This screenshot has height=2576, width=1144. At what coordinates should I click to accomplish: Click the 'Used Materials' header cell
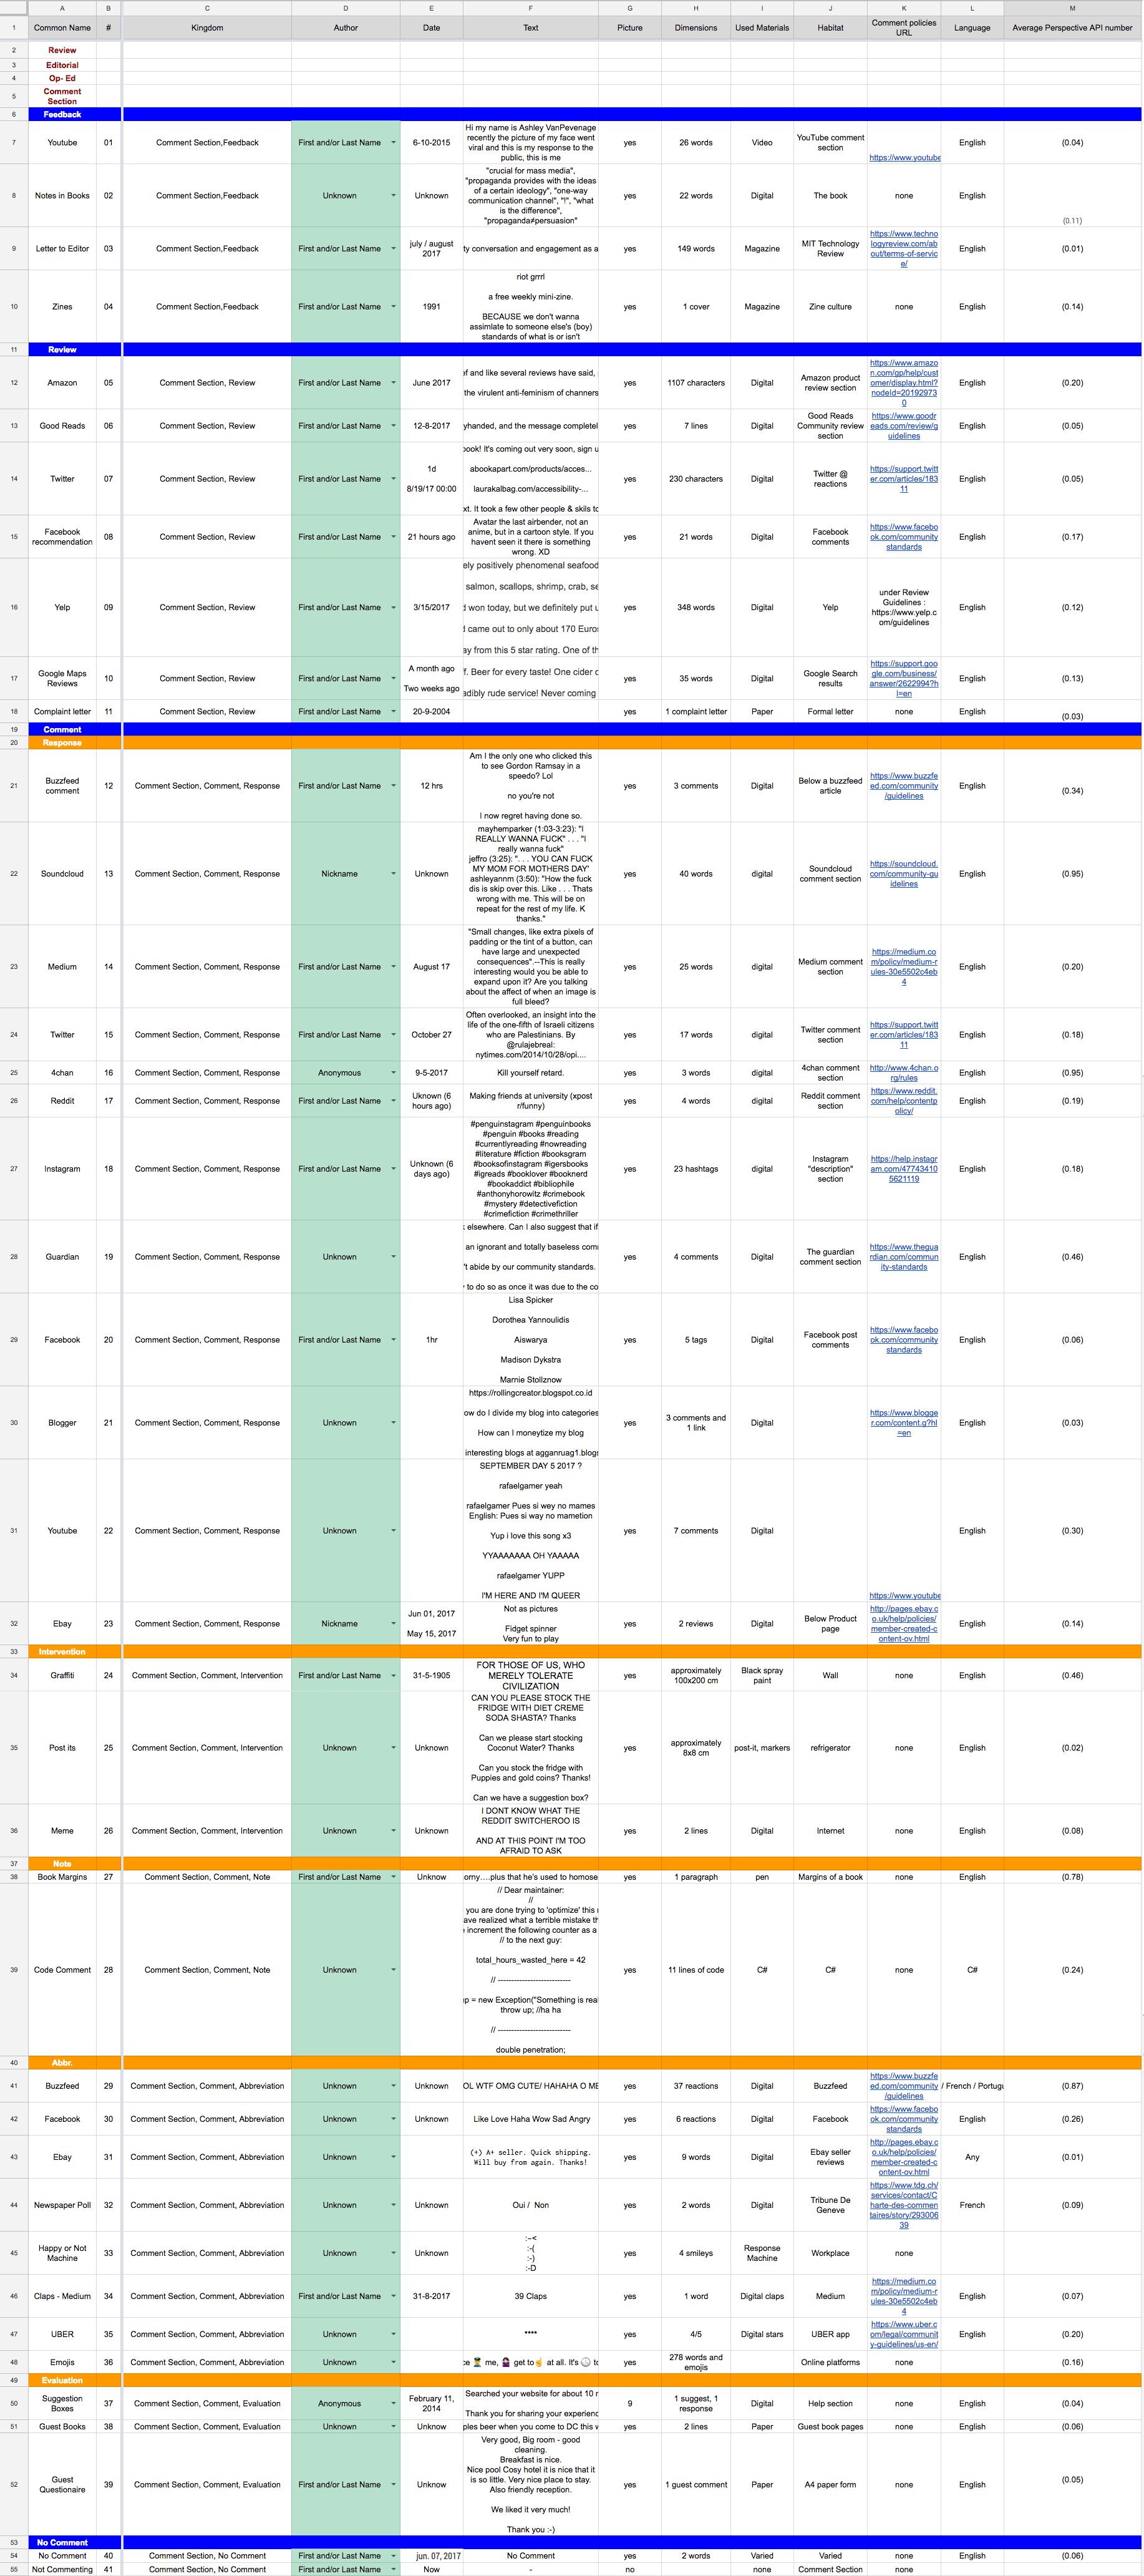(x=762, y=28)
